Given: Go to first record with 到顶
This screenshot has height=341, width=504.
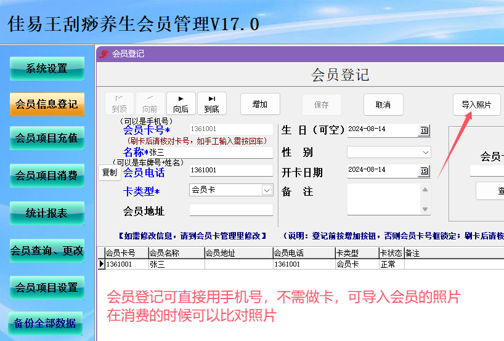Looking at the screenshot, I should [120, 103].
